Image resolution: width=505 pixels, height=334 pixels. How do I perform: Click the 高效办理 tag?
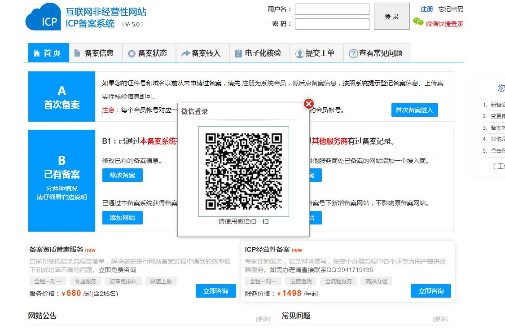376,281
